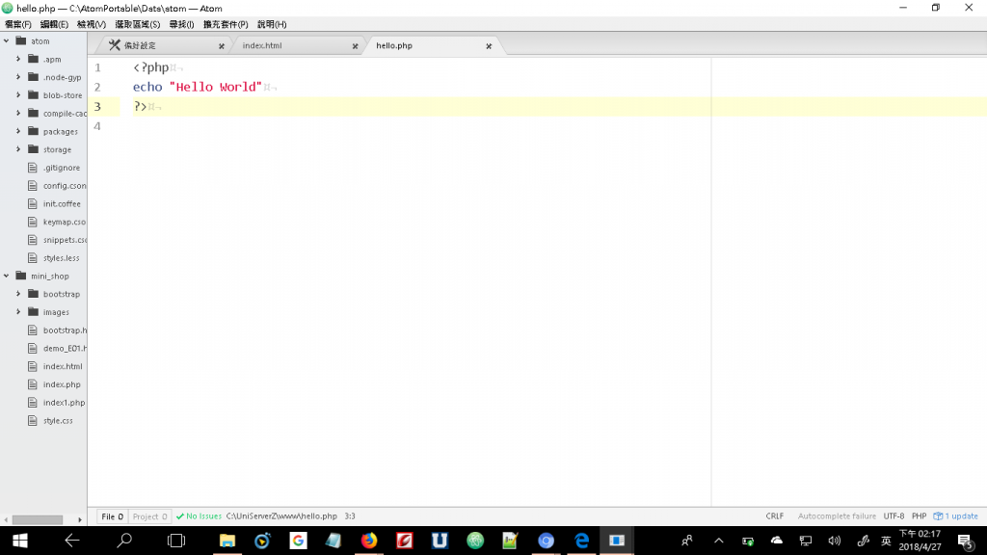Change PHP grammar selector

(919, 516)
